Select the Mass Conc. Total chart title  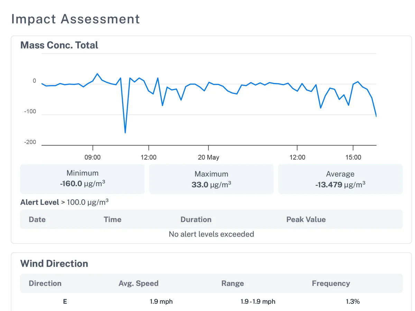(x=59, y=45)
